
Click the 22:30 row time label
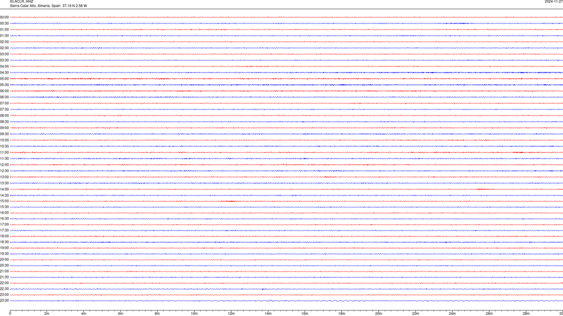[4, 288]
